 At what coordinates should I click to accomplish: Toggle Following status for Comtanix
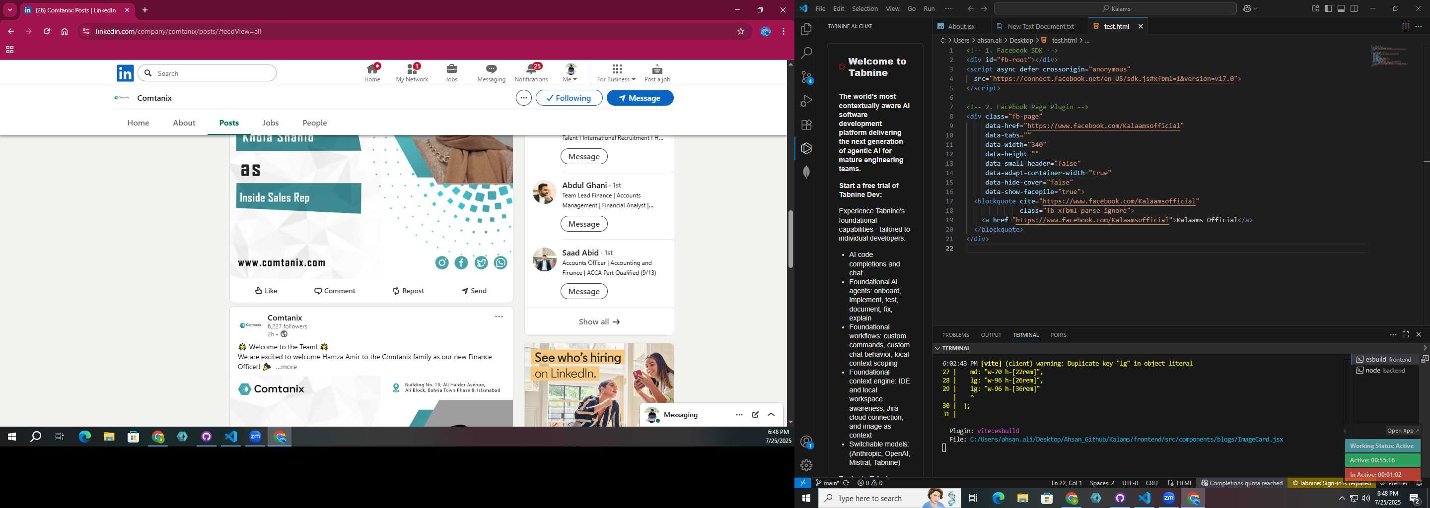569,98
